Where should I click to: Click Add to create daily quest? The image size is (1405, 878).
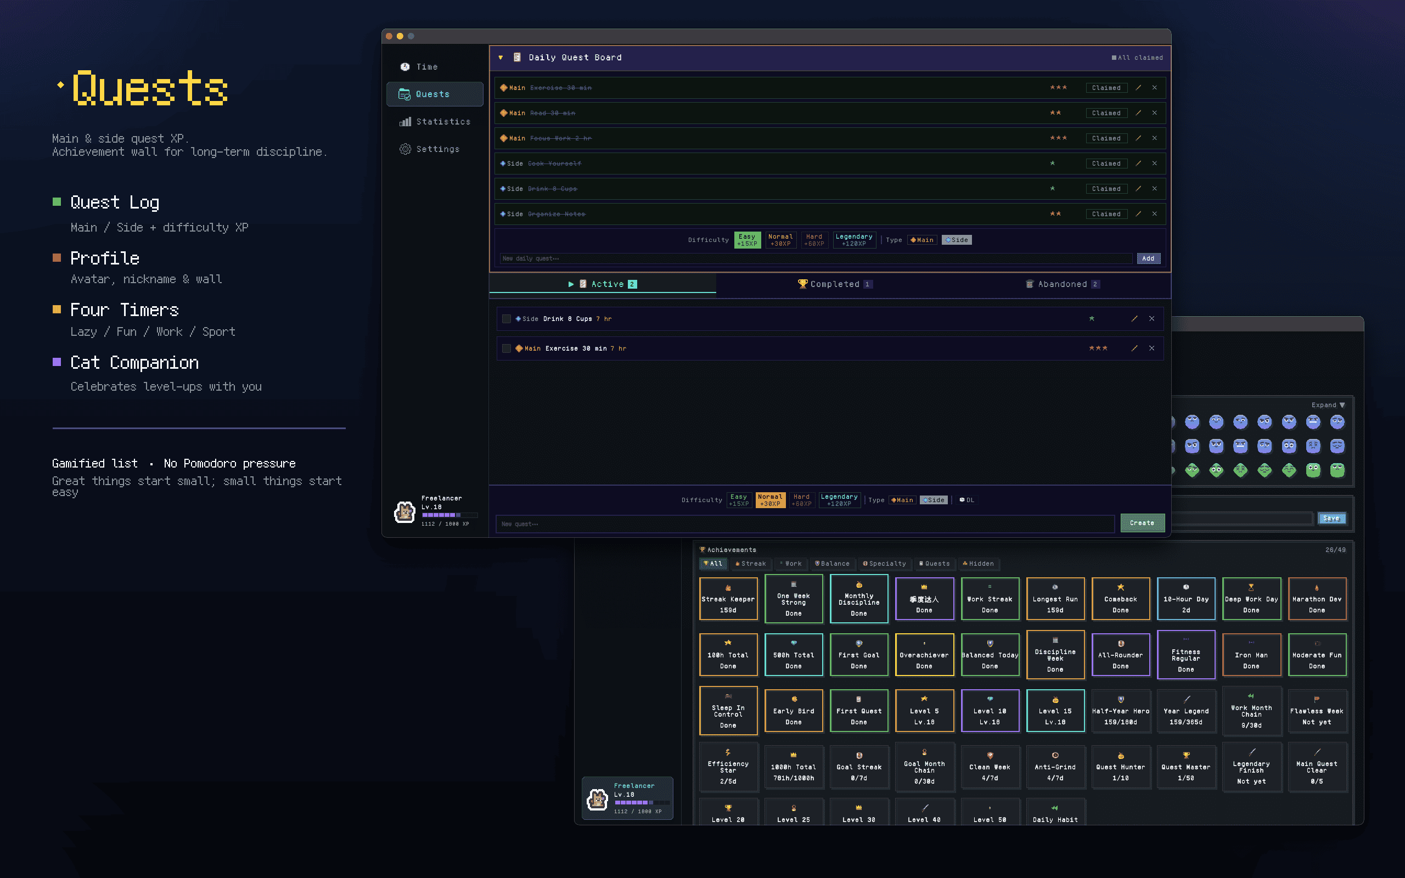point(1148,258)
